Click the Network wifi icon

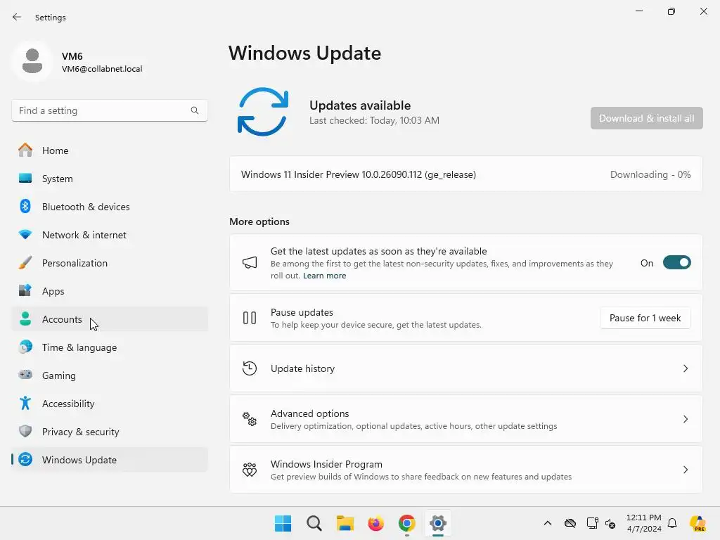25,234
